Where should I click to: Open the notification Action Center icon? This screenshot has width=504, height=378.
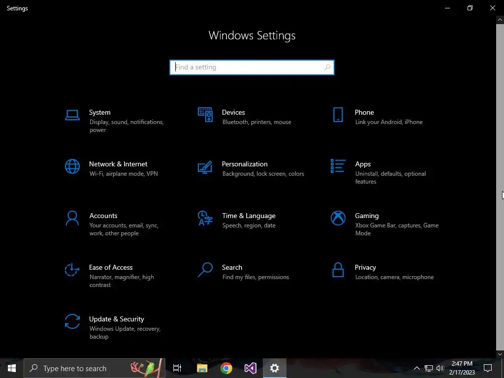pyautogui.click(x=488, y=368)
